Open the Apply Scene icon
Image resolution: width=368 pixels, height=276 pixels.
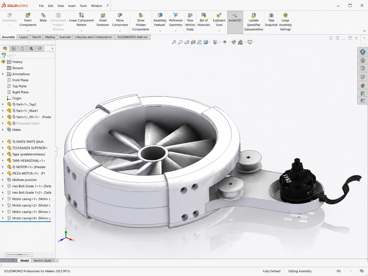240,42
